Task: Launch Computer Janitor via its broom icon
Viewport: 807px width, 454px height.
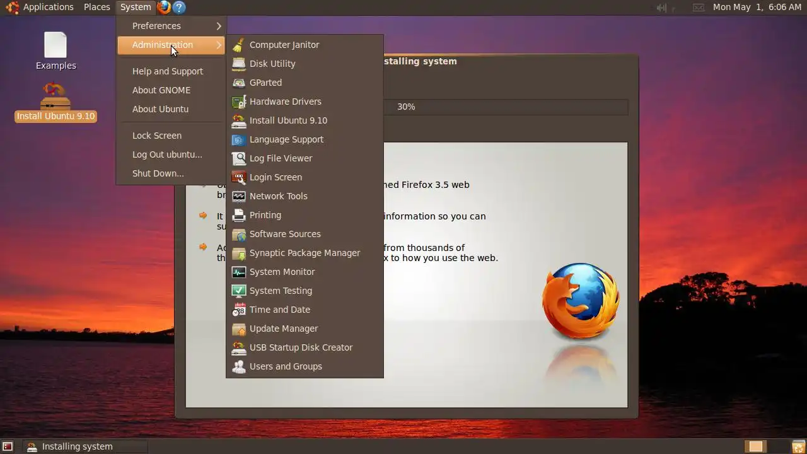Action: [238, 45]
